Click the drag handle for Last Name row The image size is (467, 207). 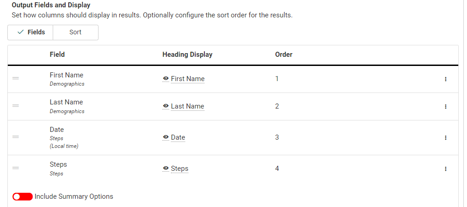pos(16,106)
